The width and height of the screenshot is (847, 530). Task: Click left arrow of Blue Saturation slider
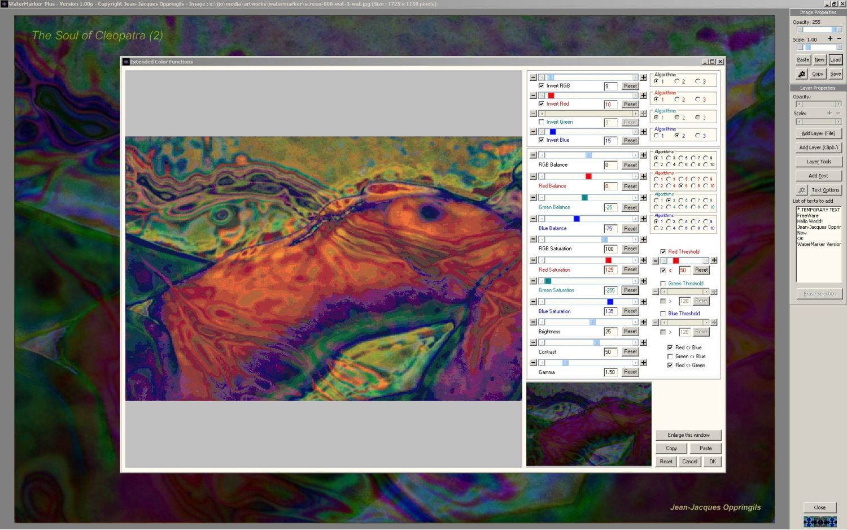click(x=542, y=302)
